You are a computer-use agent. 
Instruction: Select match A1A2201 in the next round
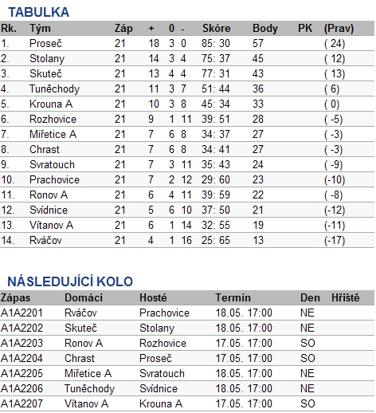coord(187,313)
